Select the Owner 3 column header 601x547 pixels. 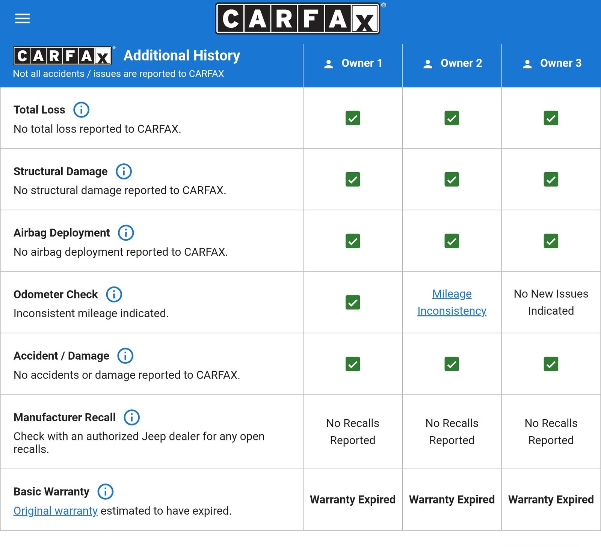tap(551, 63)
